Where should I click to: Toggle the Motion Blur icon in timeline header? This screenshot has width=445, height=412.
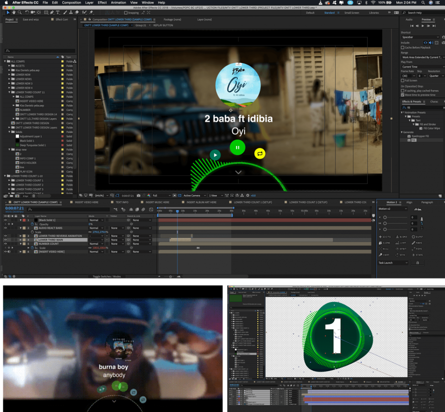click(x=144, y=209)
